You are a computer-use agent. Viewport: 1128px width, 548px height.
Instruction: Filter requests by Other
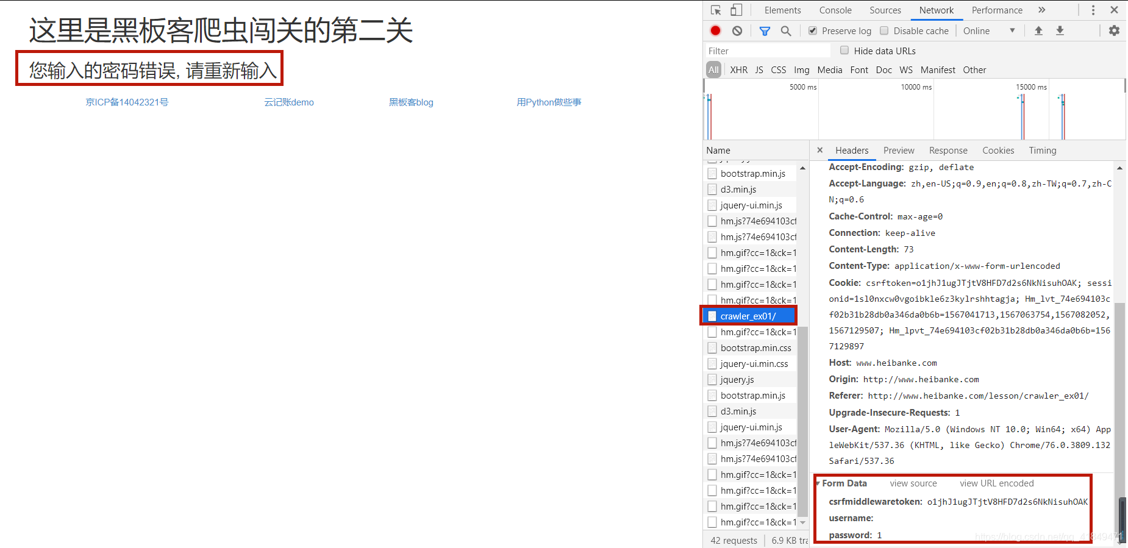coord(974,70)
